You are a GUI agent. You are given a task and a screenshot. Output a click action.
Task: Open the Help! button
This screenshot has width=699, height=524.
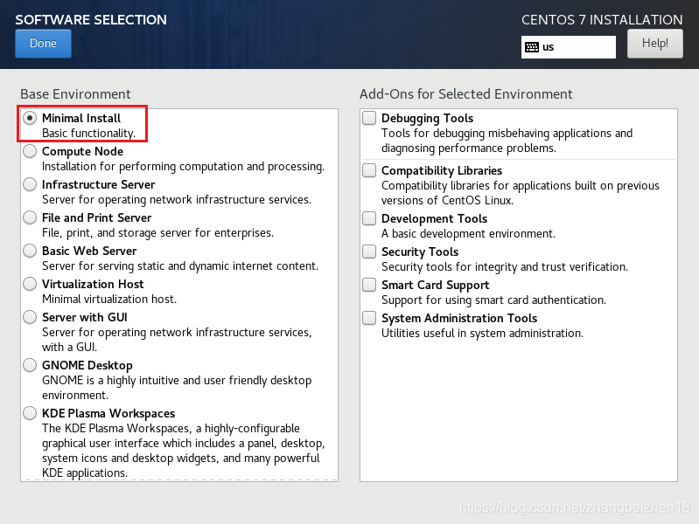click(x=655, y=44)
